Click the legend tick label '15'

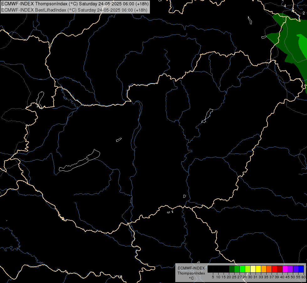click(224, 277)
